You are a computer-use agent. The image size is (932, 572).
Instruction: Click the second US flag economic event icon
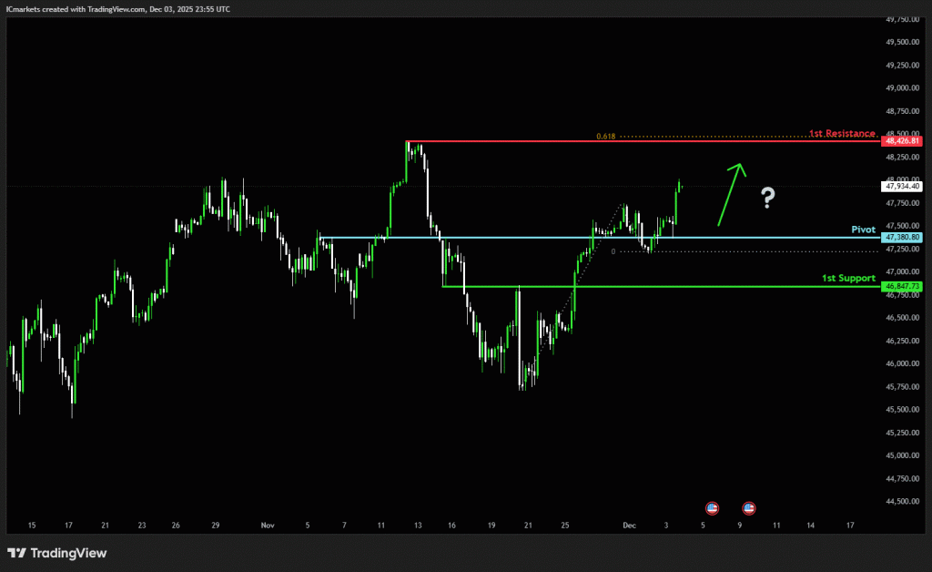click(748, 506)
